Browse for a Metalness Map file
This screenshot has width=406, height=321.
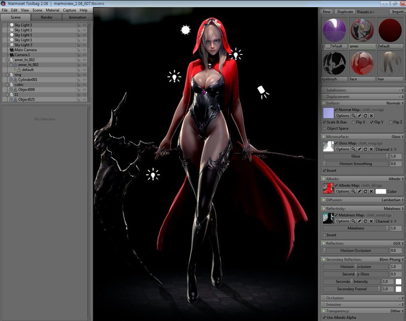(x=353, y=221)
